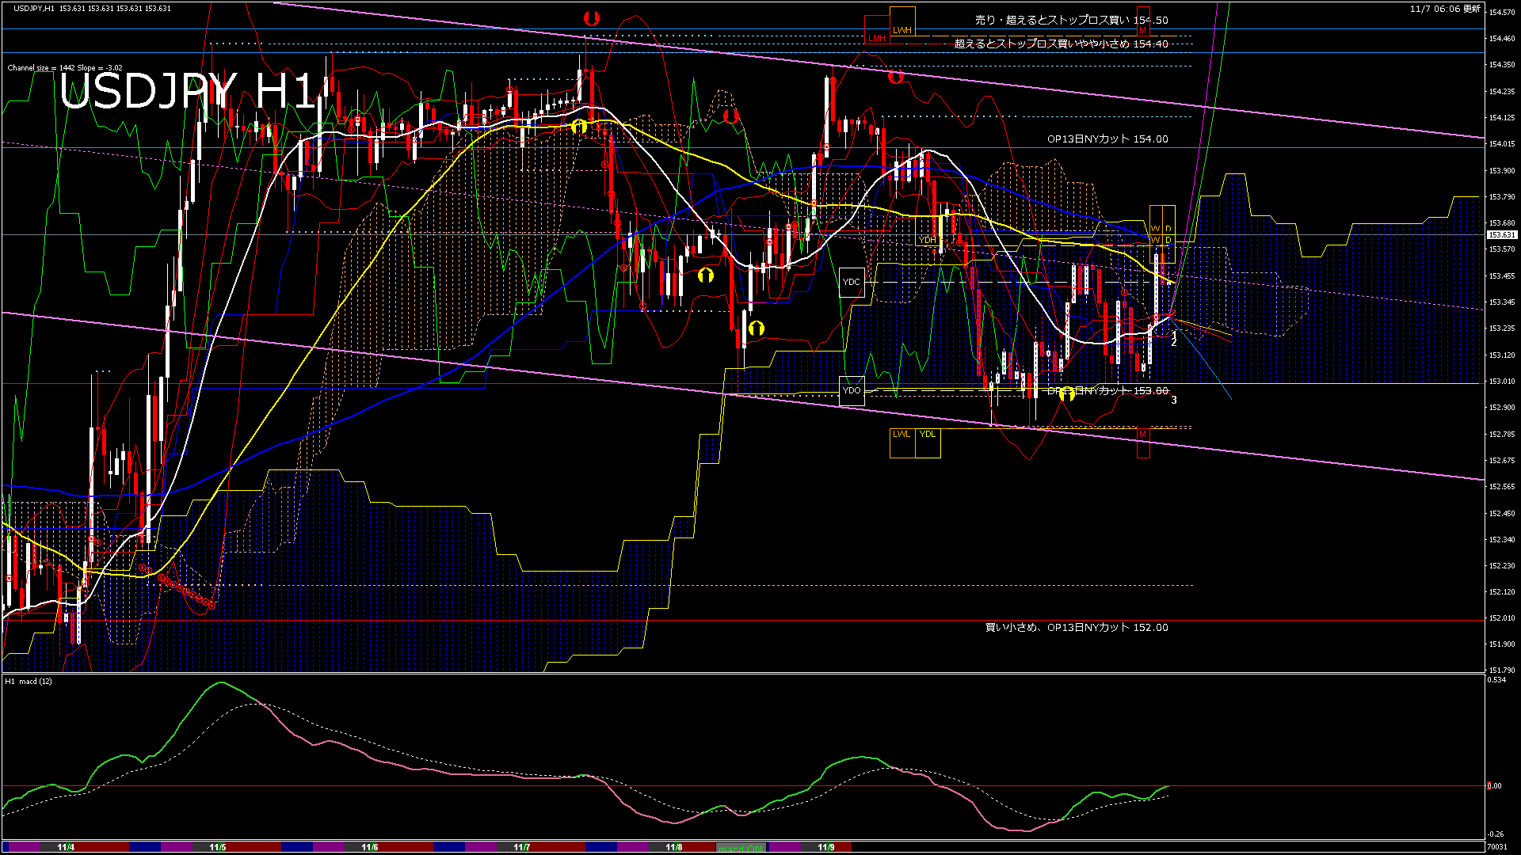
Task: Click the current price tag 153.631
Action: pos(1501,235)
